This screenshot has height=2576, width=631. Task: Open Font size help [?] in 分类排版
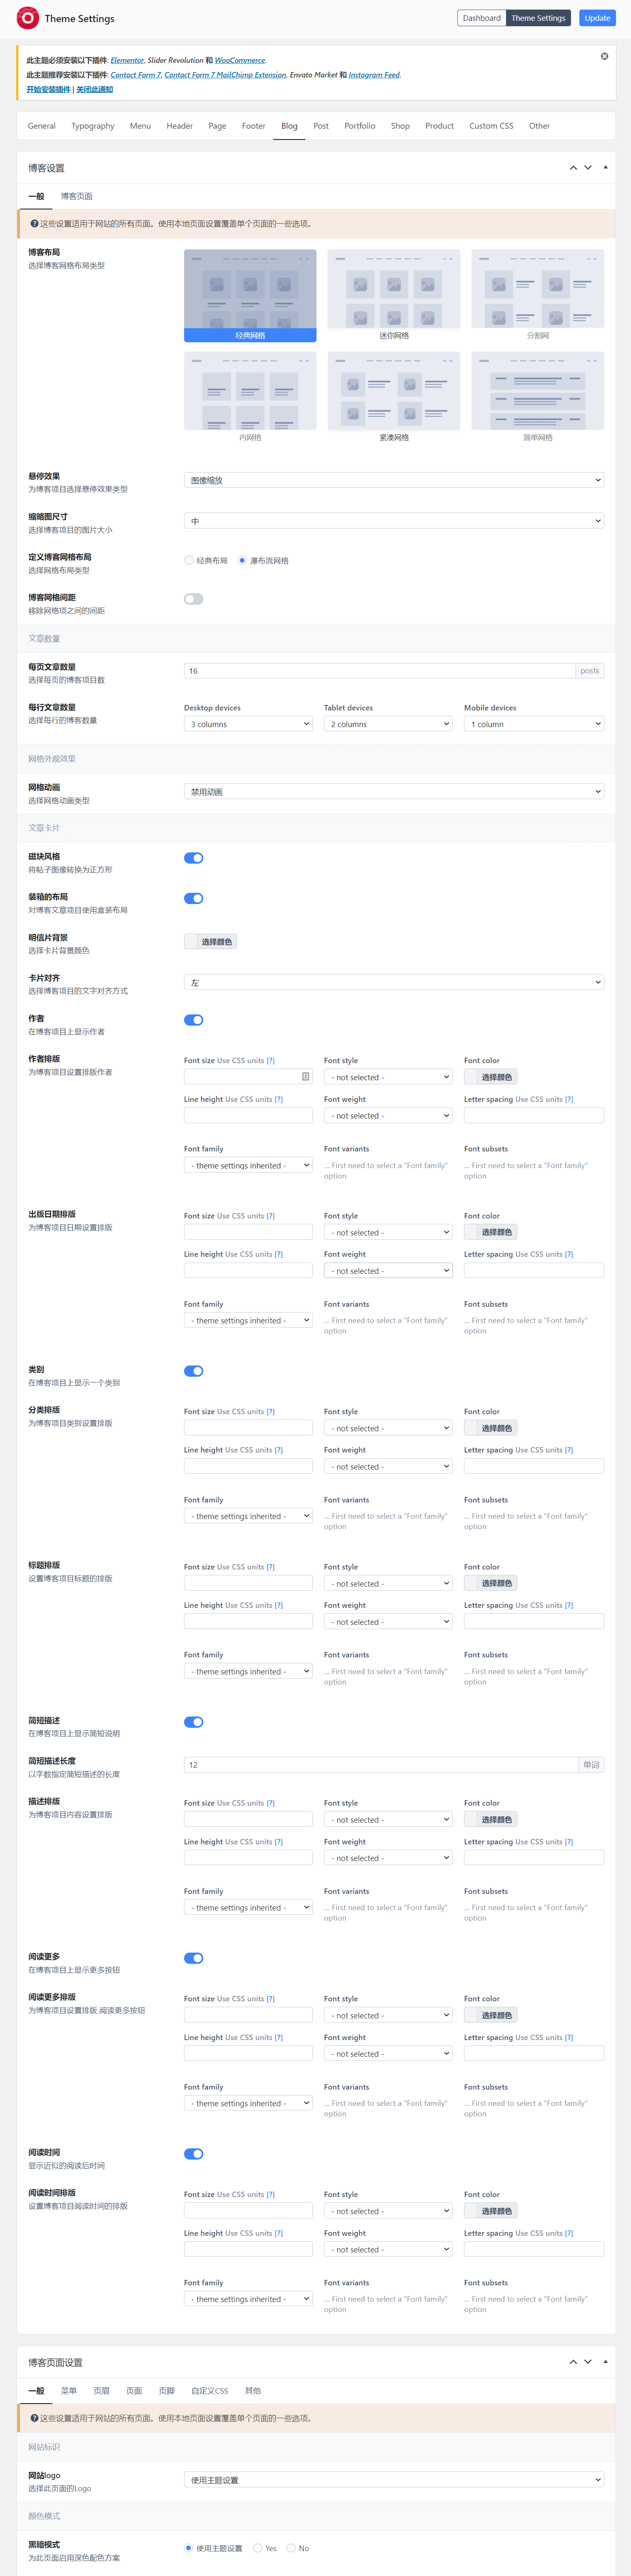pos(270,1412)
